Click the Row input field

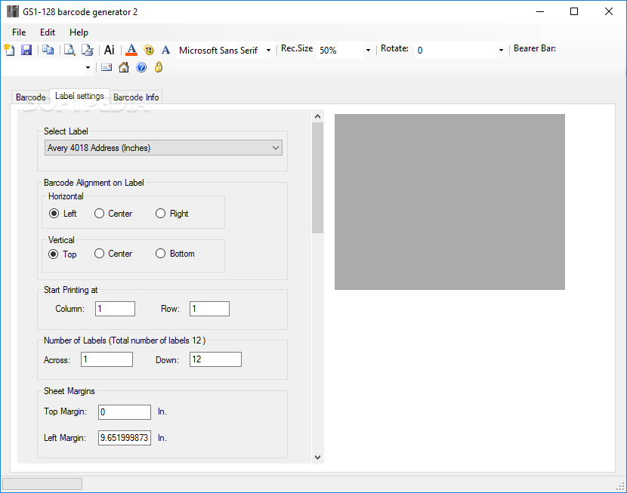(209, 309)
